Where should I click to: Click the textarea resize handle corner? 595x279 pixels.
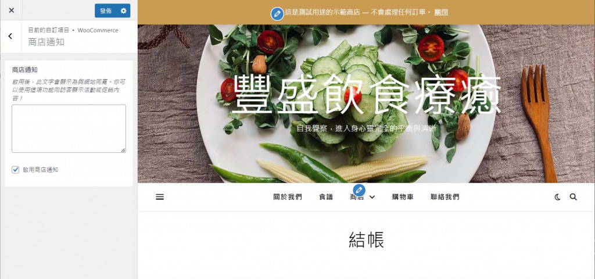click(123, 151)
